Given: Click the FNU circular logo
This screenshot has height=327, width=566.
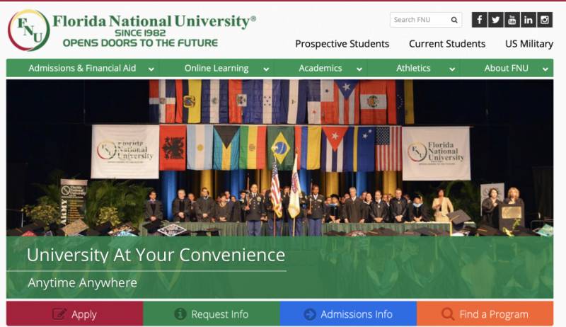Looking at the screenshot, I should click(28, 30).
